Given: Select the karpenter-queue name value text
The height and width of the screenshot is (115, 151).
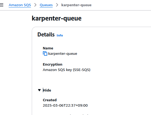Looking at the screenshot, I should (x=62, y=53).
